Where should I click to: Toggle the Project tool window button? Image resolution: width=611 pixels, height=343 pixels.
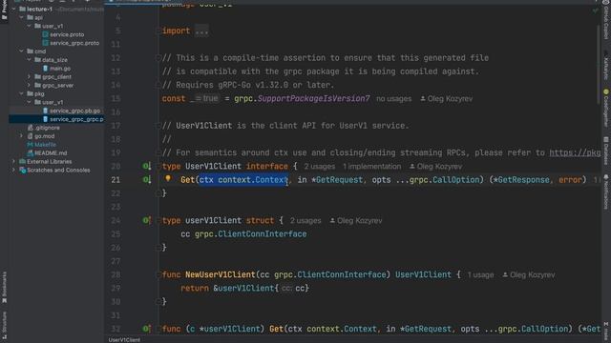pos(4,10)
